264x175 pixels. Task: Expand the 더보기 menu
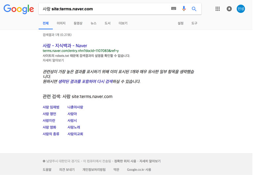tap(123, 23)
